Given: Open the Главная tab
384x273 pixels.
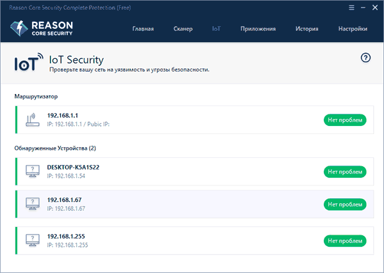Looking at the screenshot, I should [x=143, y=29].
